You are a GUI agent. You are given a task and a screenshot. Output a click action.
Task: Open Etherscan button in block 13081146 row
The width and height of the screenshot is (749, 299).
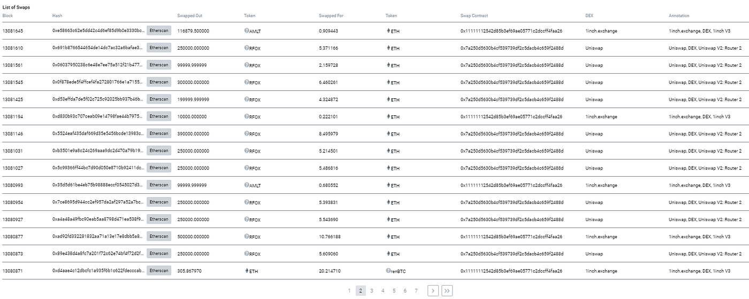tap(159, 133)
